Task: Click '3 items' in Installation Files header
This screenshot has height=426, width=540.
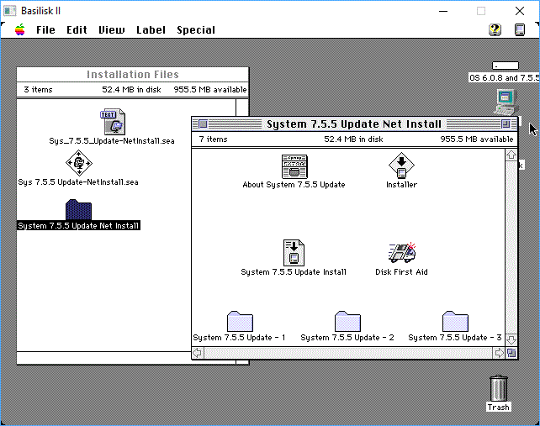Action: (x=38, y=90)
